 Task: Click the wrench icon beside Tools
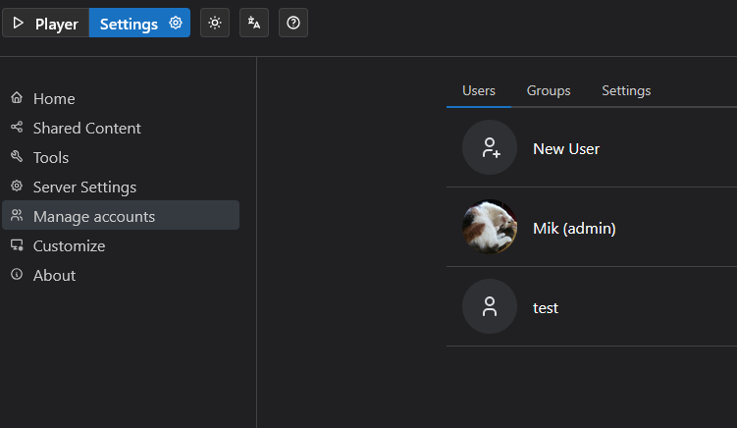(17, 156)
